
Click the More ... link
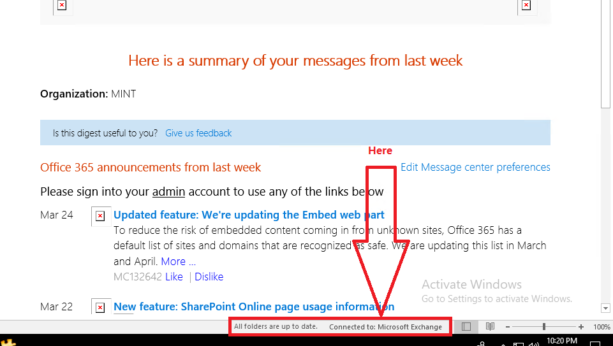click(x=178, y=261)
